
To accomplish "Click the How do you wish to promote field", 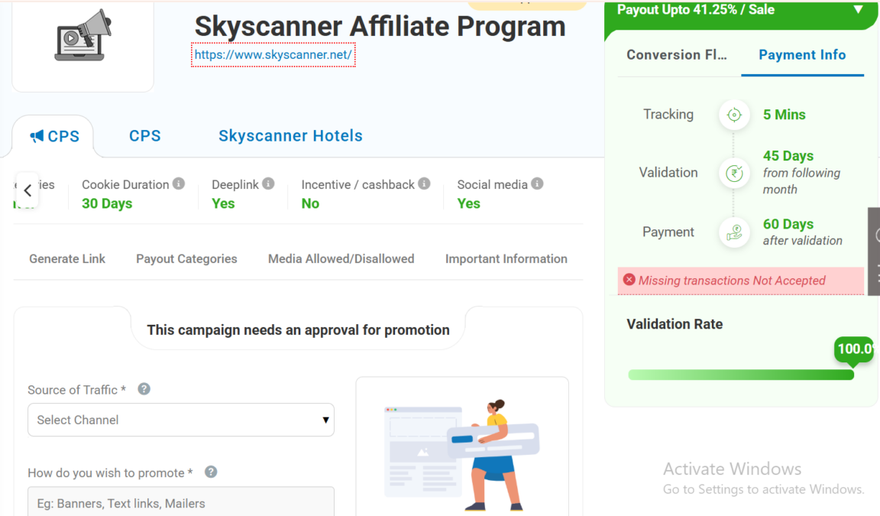I will (181, 502).
